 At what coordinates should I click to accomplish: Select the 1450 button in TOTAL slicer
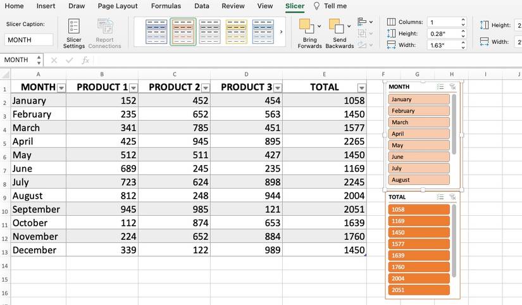coord(419,232)
